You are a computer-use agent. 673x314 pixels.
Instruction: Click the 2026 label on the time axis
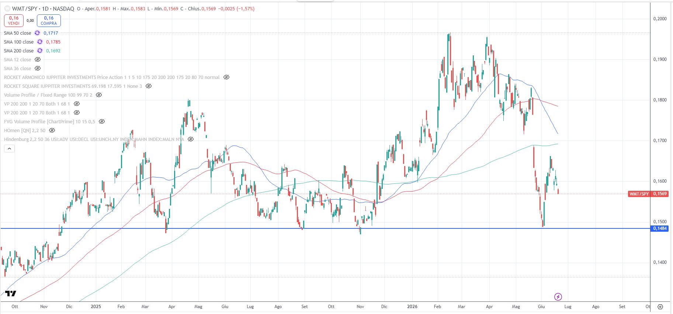[x=412, y=307]
